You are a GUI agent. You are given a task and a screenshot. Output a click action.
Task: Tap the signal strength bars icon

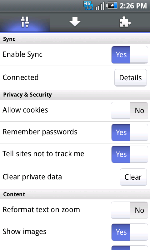coord(100,6)
